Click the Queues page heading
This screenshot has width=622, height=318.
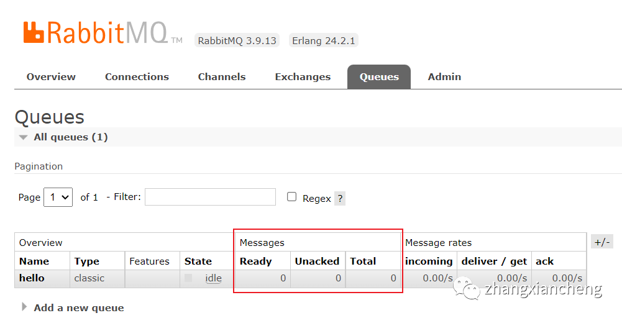50,117
